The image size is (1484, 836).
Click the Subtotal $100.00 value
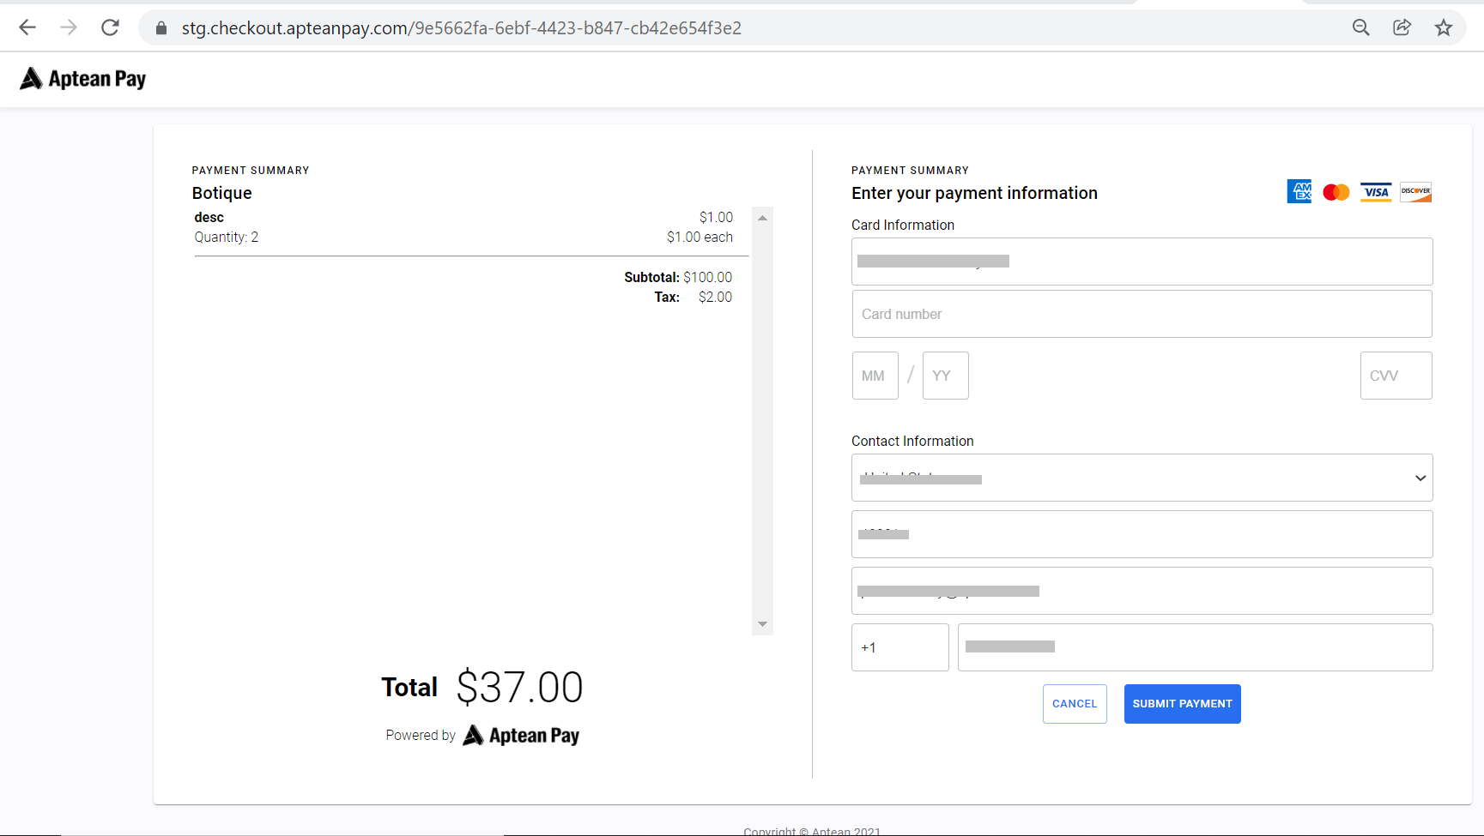(x=708, y=277)
